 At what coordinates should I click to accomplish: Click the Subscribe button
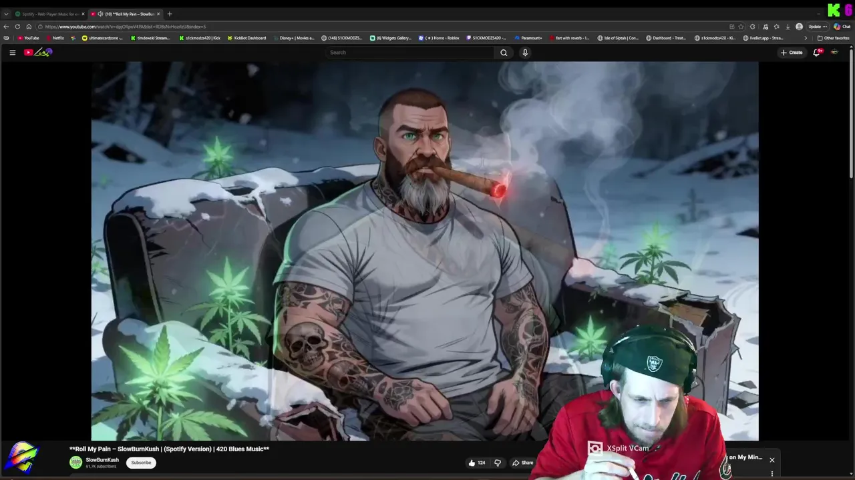pyautogui.click(x=141, y=463)
